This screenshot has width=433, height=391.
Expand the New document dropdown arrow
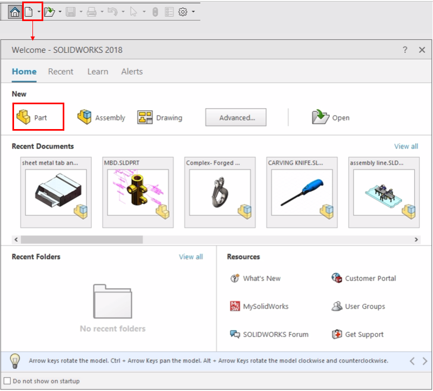pyautogui.click(x=39, y=11)
